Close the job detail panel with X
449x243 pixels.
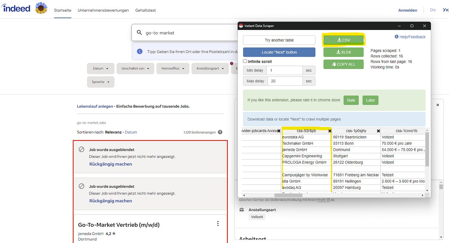pyautogui.click(x=438, y=105)
